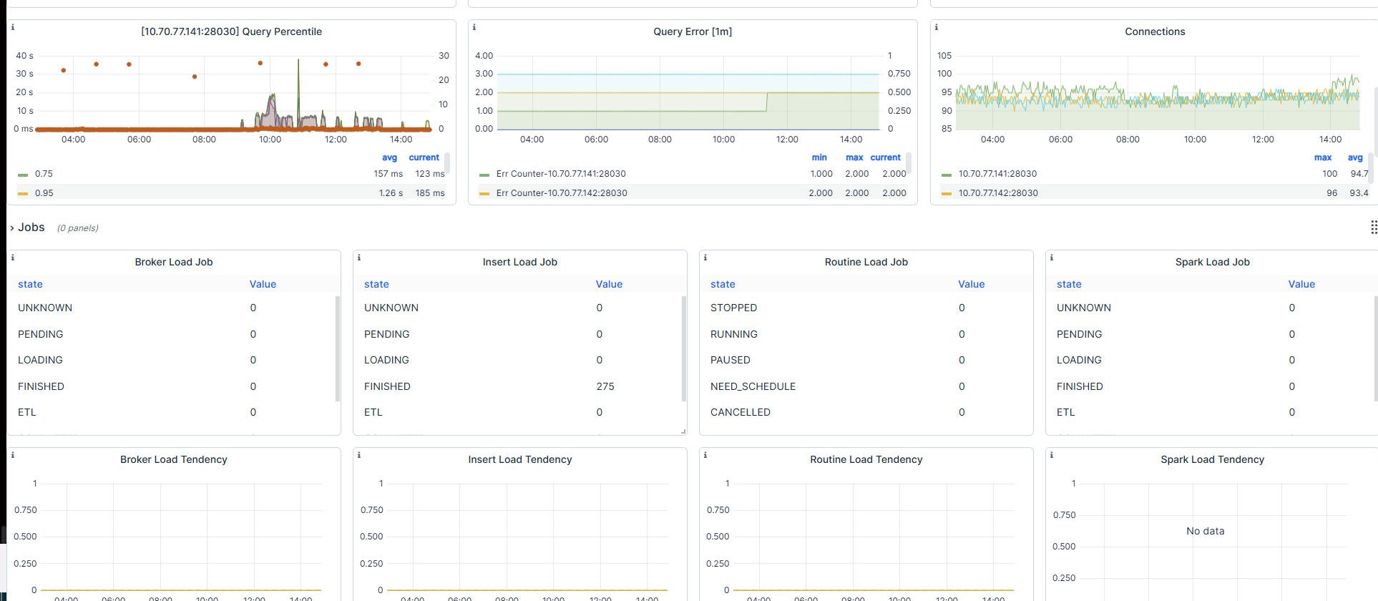The image size is (1378, 601).
Task: Open color picker for Err Counter-10.70.77.142 swatch
Action: tap(484, 194)
